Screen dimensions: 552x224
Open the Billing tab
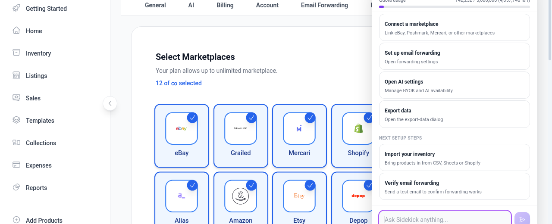[x=225, y=5]
